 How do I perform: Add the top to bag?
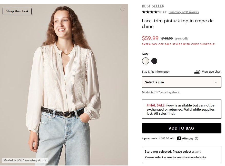181,128
